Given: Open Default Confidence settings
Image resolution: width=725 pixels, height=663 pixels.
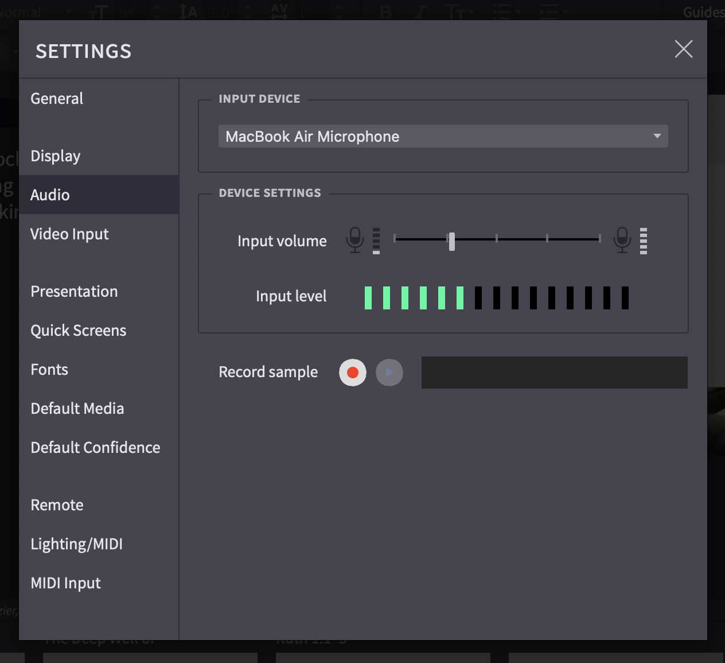Looking at the screenshot, I should (x=99, y=447).
